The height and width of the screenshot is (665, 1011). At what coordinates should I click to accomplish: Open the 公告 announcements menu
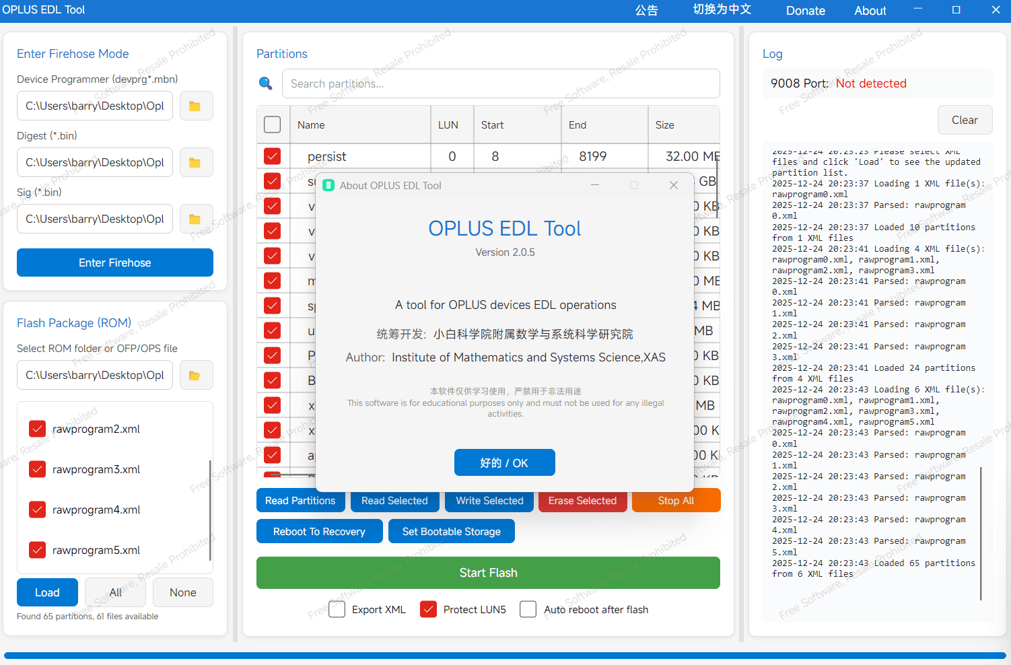click(647, 10)
